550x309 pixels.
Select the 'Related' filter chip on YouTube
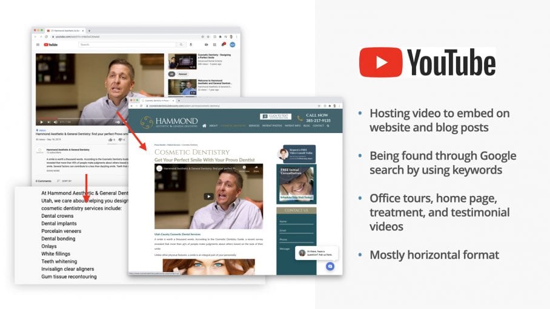coord(183,74)
